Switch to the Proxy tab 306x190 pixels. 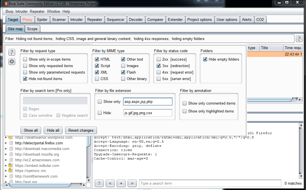click(x=27, y=19)
